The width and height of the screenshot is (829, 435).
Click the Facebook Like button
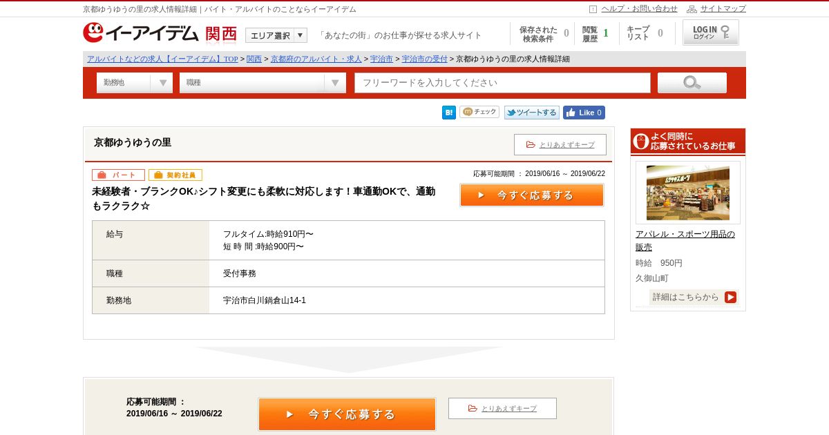click(584, 113)
